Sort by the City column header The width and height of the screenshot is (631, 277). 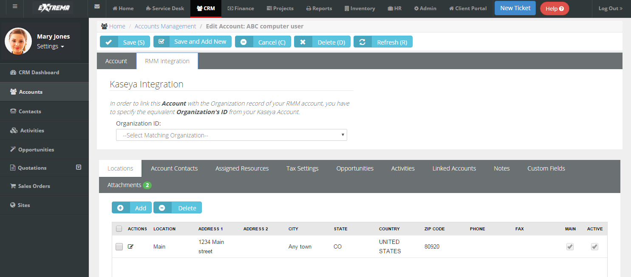pos(293,229)
